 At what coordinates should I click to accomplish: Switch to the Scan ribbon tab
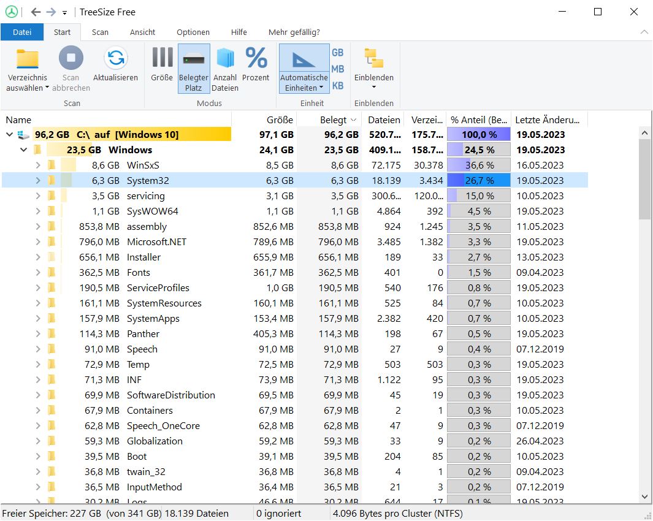click(100, 32)
